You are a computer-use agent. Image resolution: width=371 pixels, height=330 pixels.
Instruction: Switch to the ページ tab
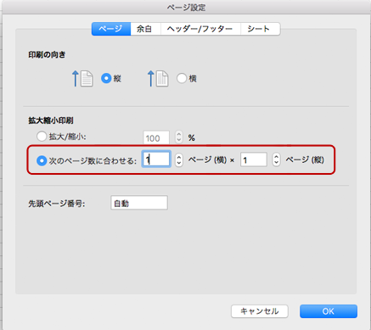[x=111, y=29]
